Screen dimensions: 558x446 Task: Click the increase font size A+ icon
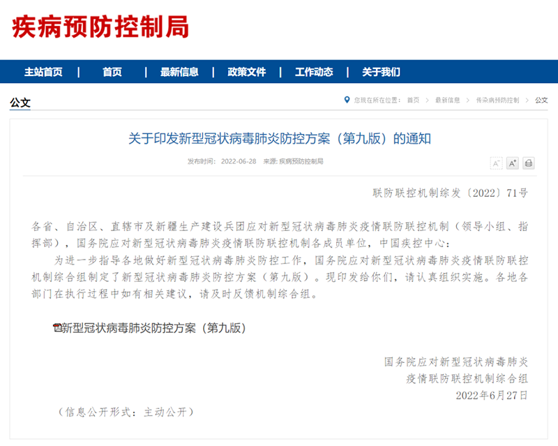click(513, 163)
